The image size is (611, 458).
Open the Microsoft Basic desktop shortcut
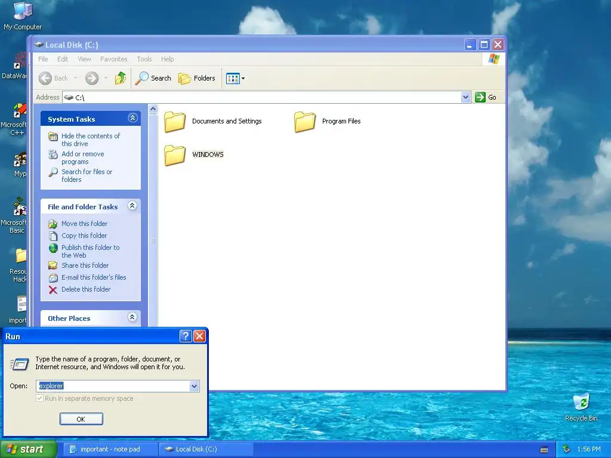click(x=15, y=215)
